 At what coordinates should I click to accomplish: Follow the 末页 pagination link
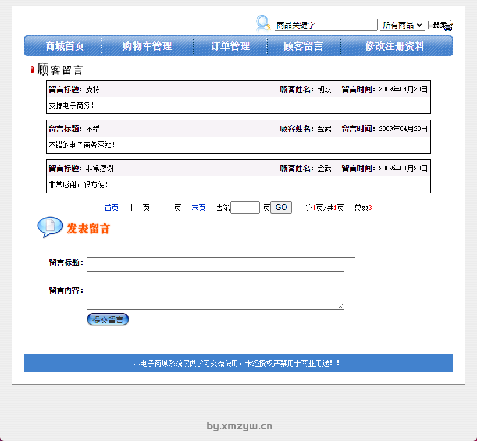click(198, 208)
